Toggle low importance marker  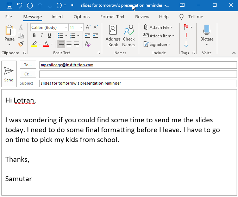[x=186, y=44]
